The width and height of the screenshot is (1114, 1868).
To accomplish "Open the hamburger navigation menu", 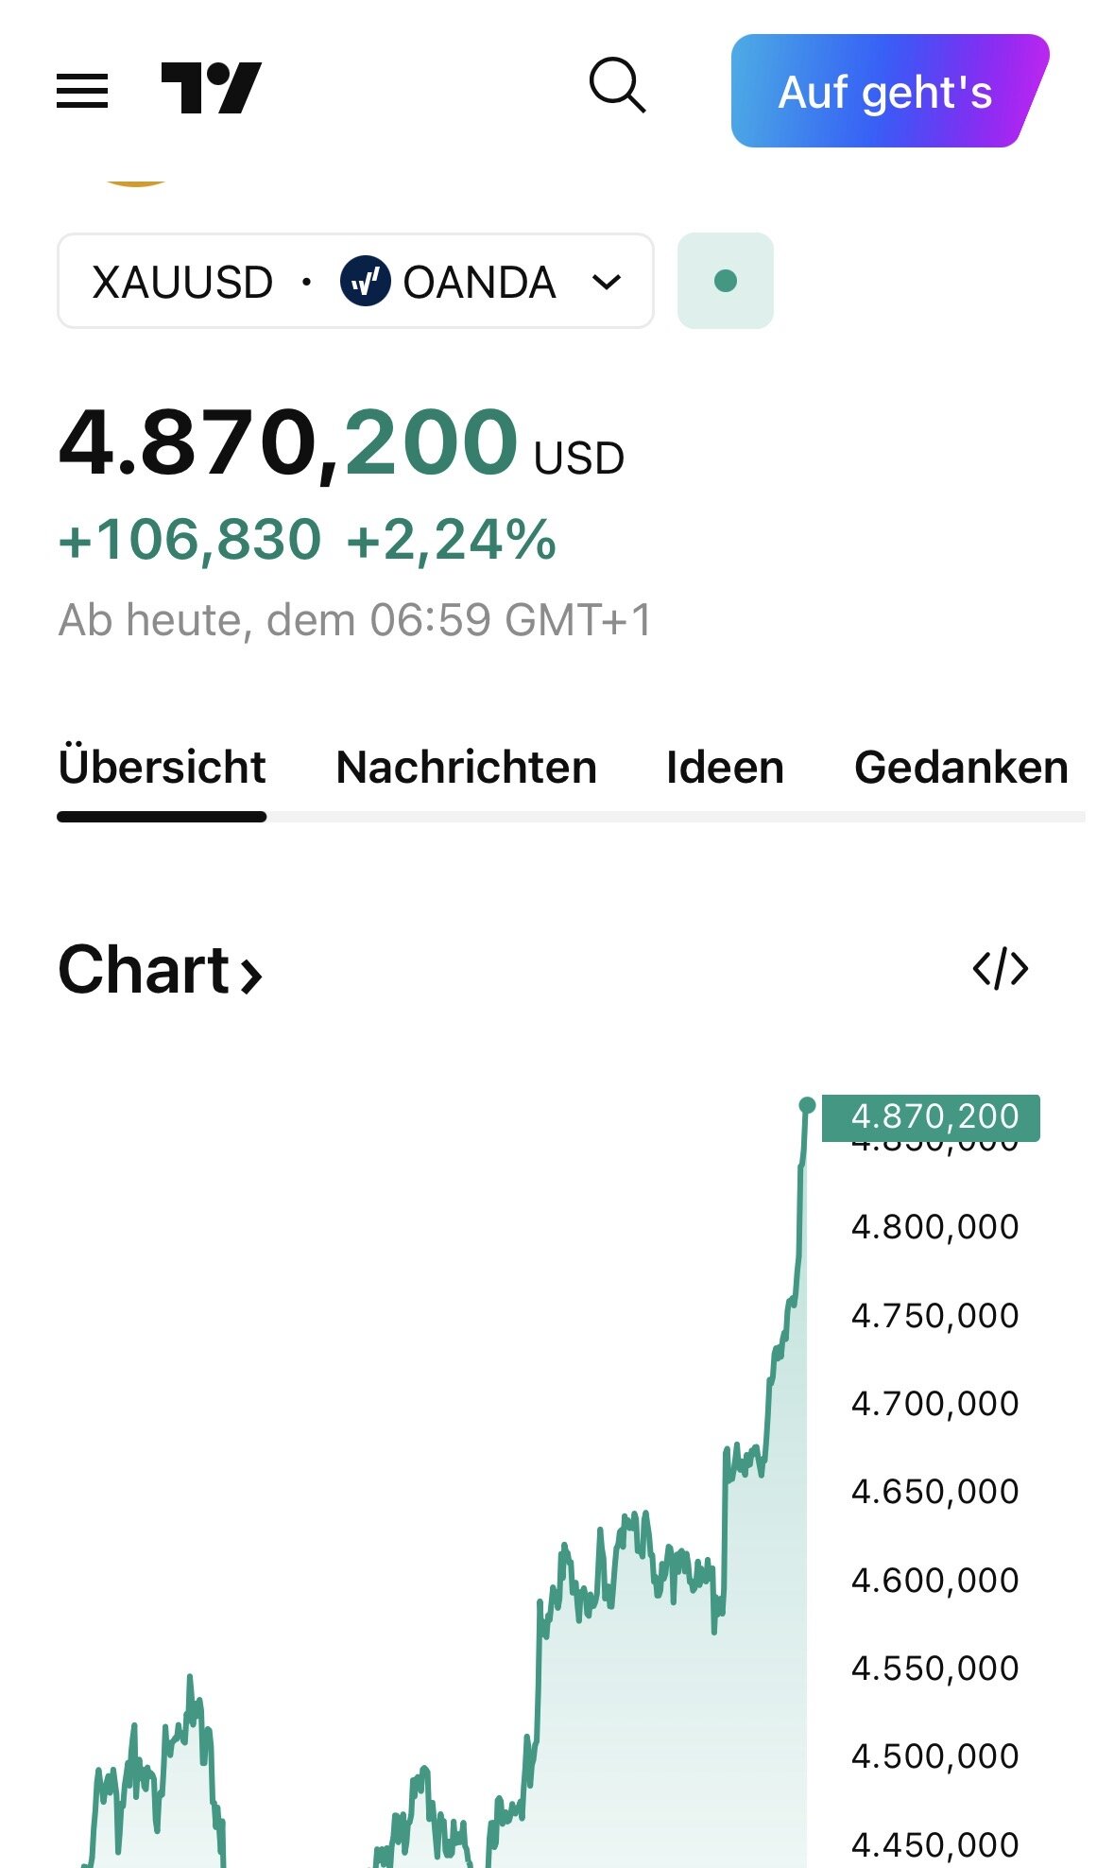I will pyautogui.click(x=82, y=91).
